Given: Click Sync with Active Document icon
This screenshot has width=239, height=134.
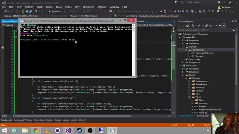Looking at the screenshot, I should [x=199, y=26].
